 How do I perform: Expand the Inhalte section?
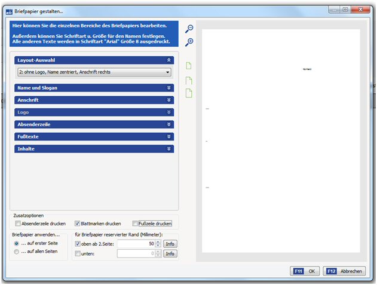94,149
